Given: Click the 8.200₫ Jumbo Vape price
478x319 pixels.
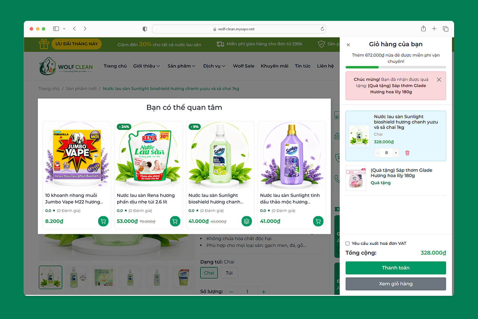Looking at the screenshot, I should pyautogui.click(x=54, y=221).
